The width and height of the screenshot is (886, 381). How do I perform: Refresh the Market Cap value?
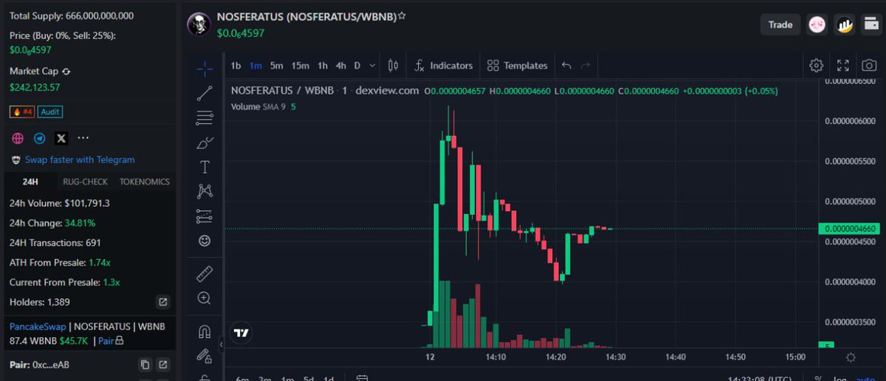pyautogui.click(x=66, y=72)
